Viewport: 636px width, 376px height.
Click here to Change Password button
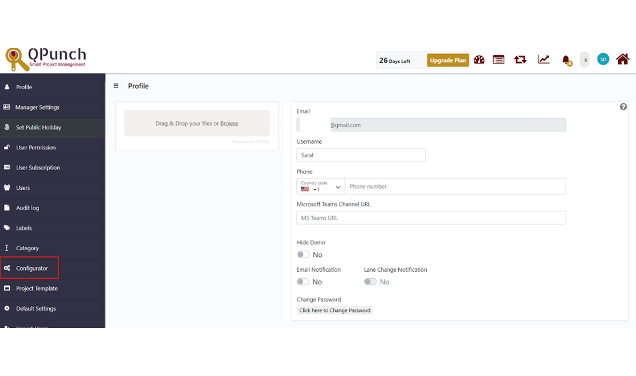(335, 311)
